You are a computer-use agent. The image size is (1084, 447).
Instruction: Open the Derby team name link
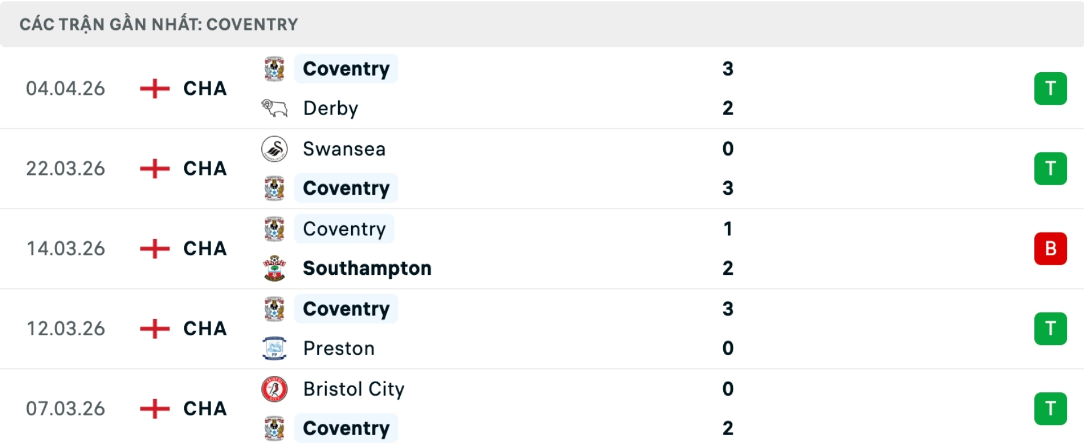click(330, 108)
